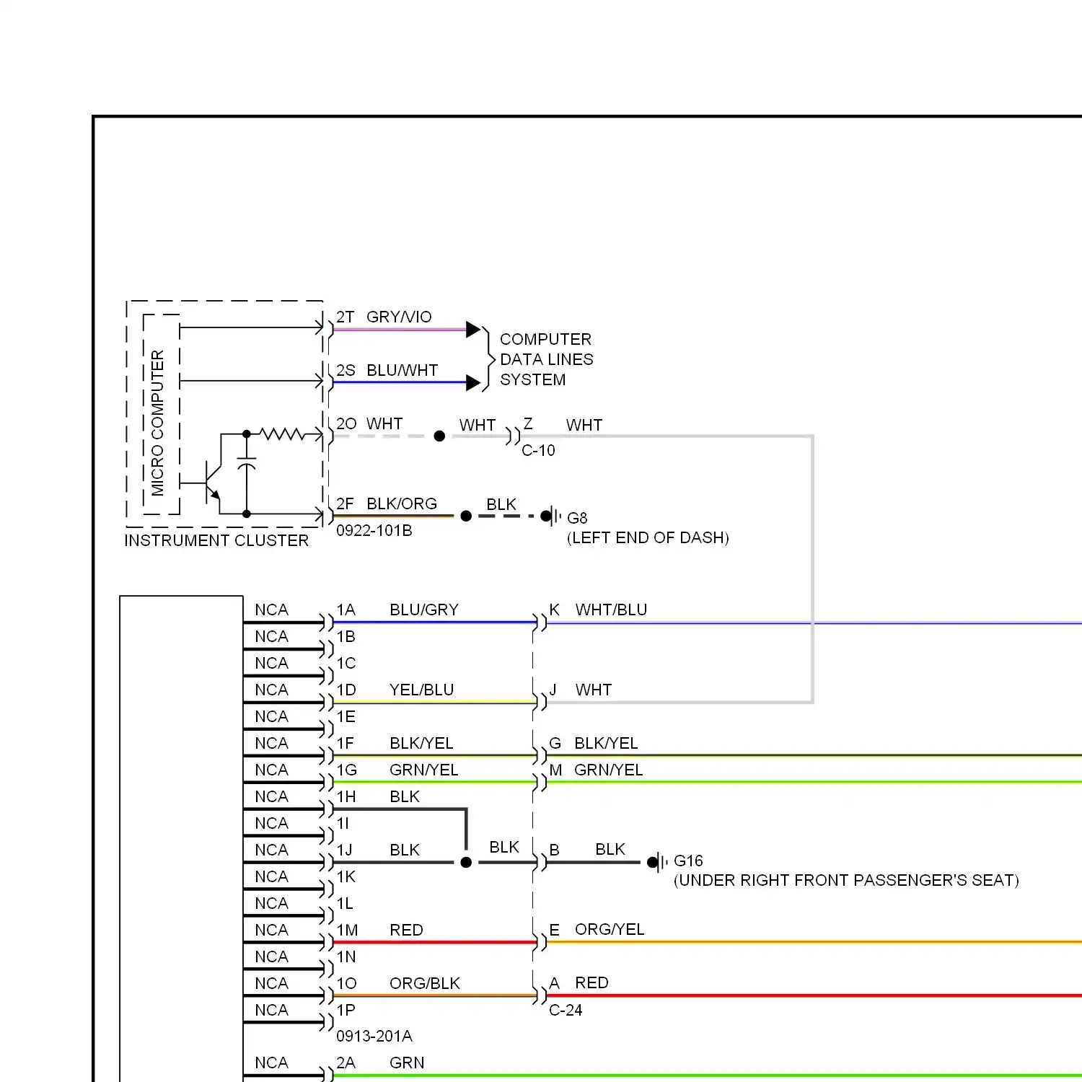Select the 2F pin label
The image size is (1082, 1082).
point(346,503)
